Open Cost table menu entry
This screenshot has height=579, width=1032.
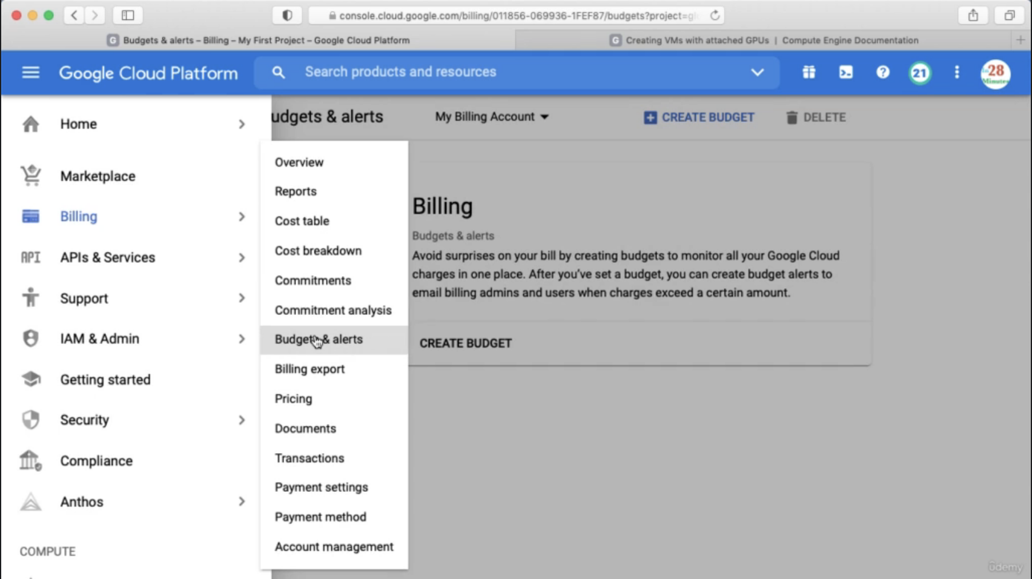(x=334, y=221)
